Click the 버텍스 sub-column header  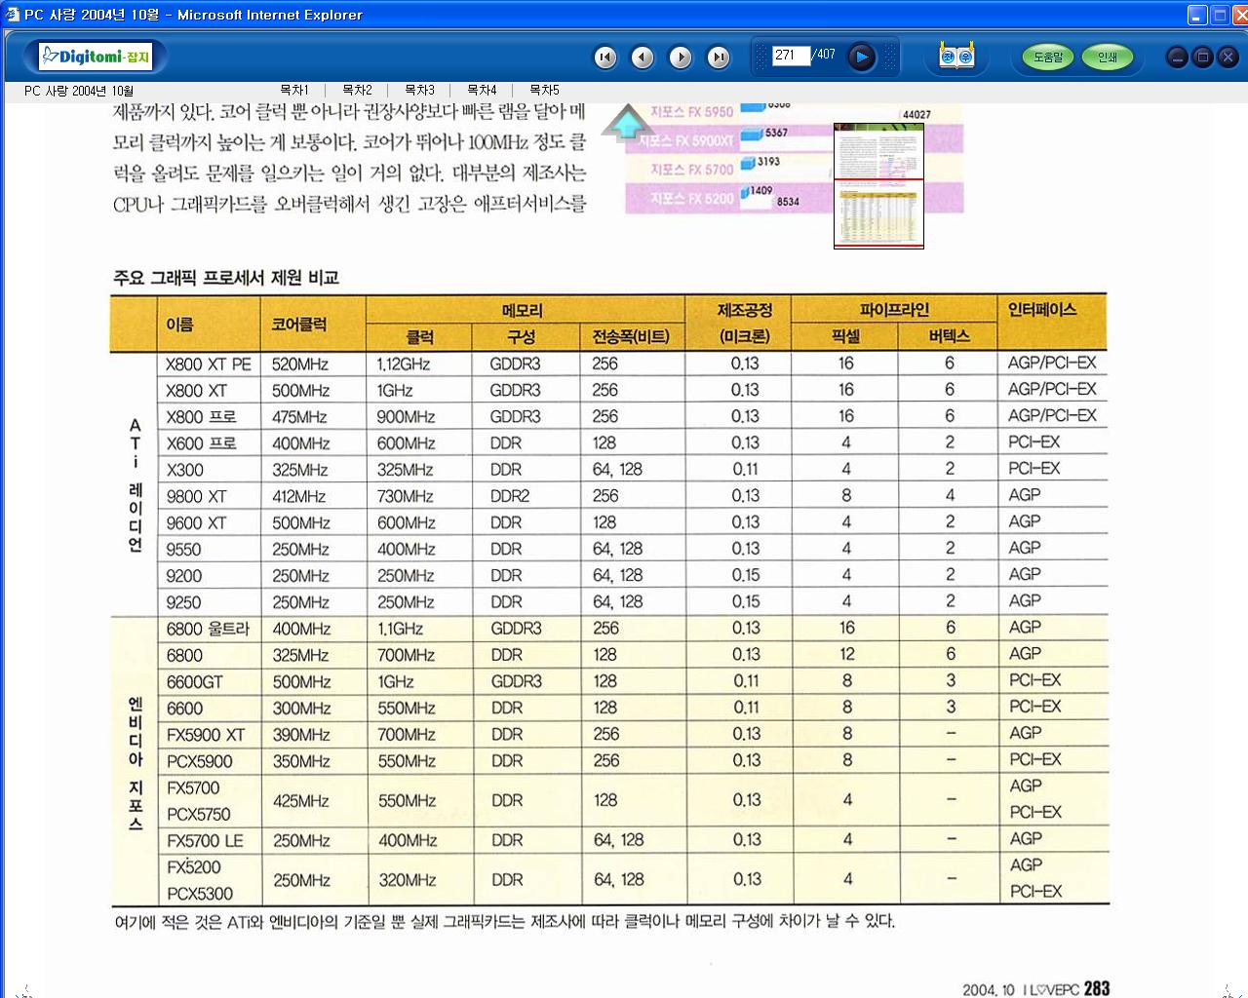pyautogui.click(x=949, y=336)
